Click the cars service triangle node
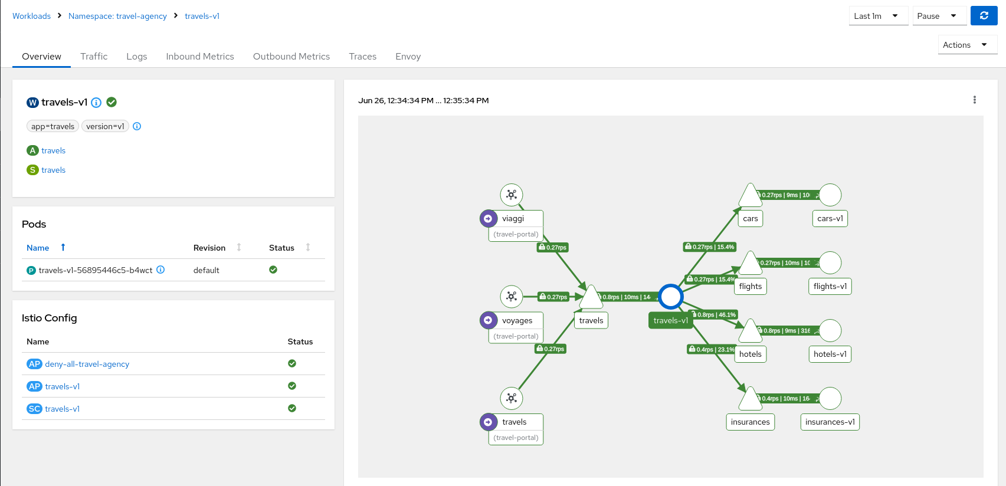Viewport: 1006px width, 486px height. tap(750, 196)
